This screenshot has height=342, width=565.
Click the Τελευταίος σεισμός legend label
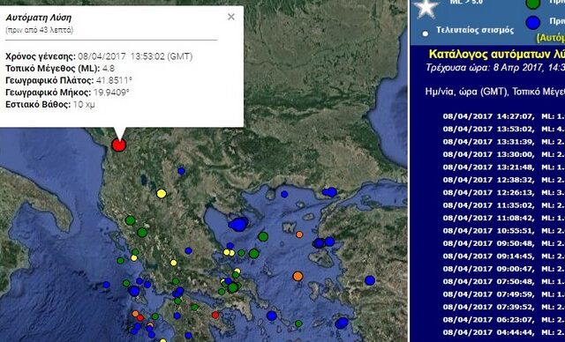tap(475, 30)
